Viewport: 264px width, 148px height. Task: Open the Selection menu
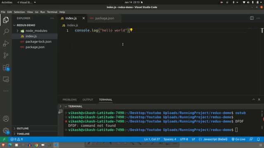tap(19, 12)
